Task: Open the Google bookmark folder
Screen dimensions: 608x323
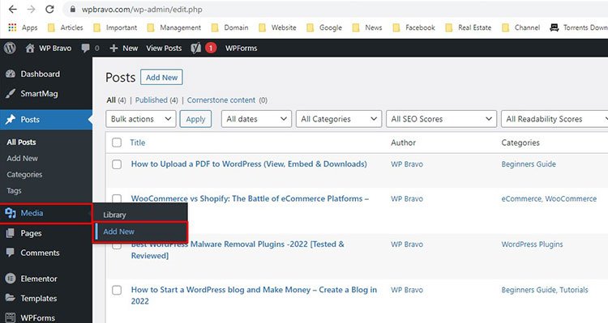Action: pyautogui.click(x=324, y=28)
